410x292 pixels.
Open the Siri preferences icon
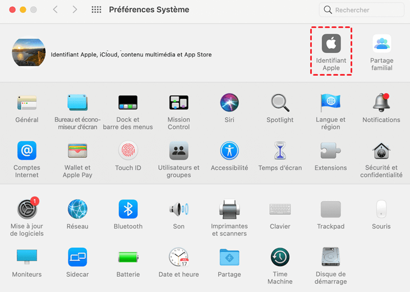point(229,103)
